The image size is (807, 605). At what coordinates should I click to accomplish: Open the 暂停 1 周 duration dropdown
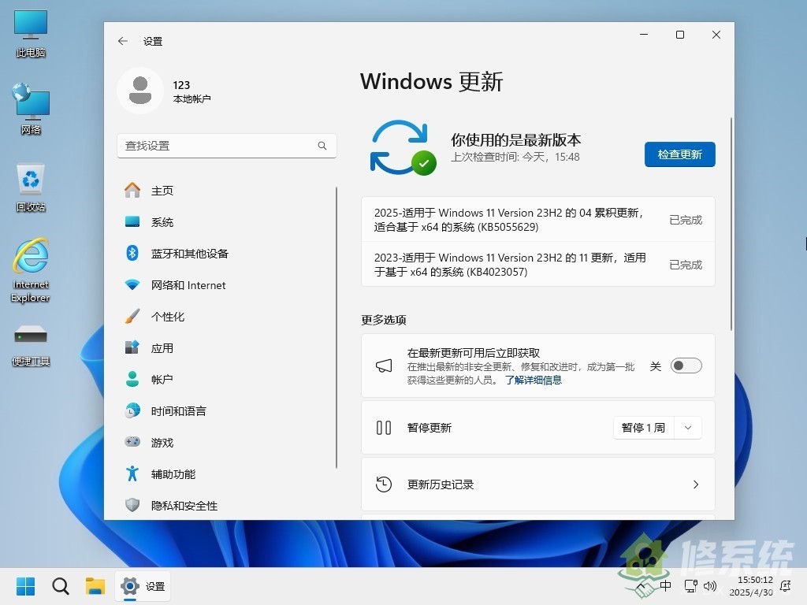point(687,427)
